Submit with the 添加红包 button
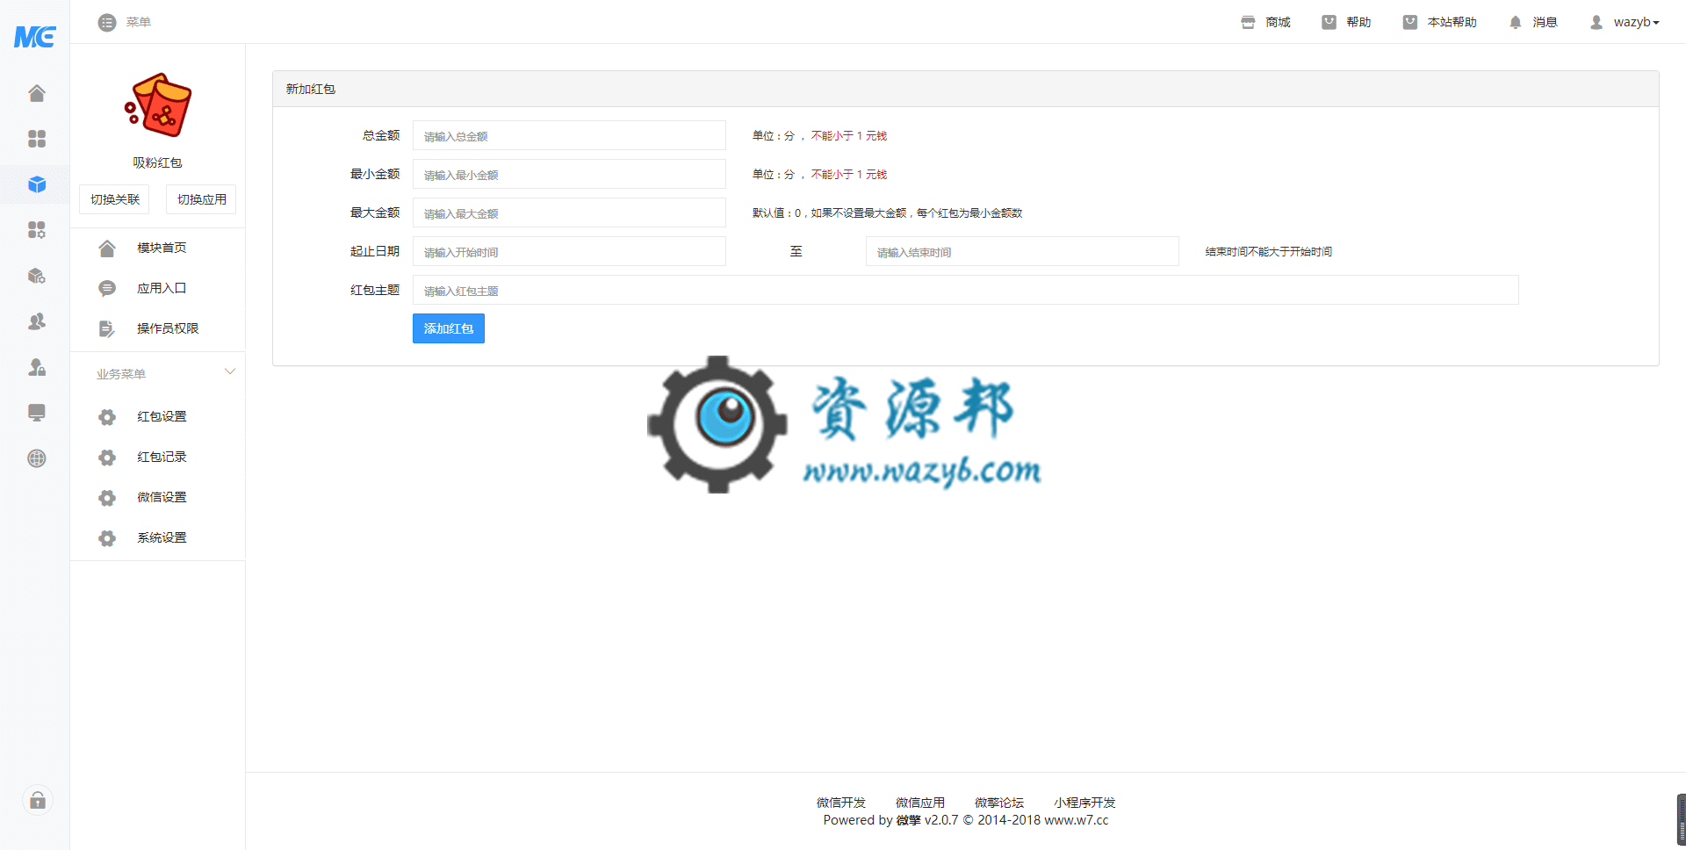 click(x=449, y=328)
